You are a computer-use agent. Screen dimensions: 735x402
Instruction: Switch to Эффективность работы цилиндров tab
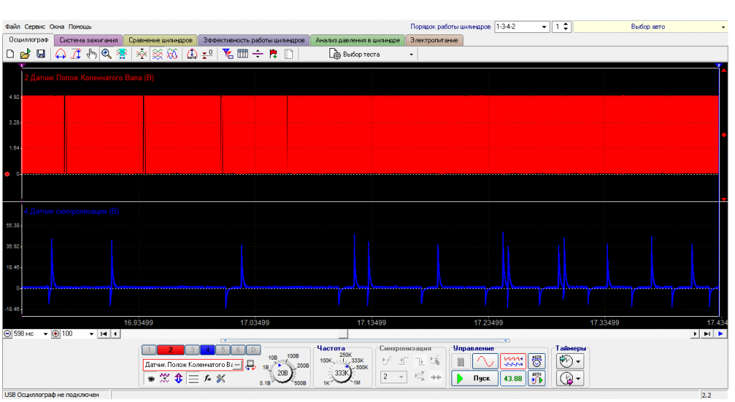pyautogui.click(x=253, y=40)
